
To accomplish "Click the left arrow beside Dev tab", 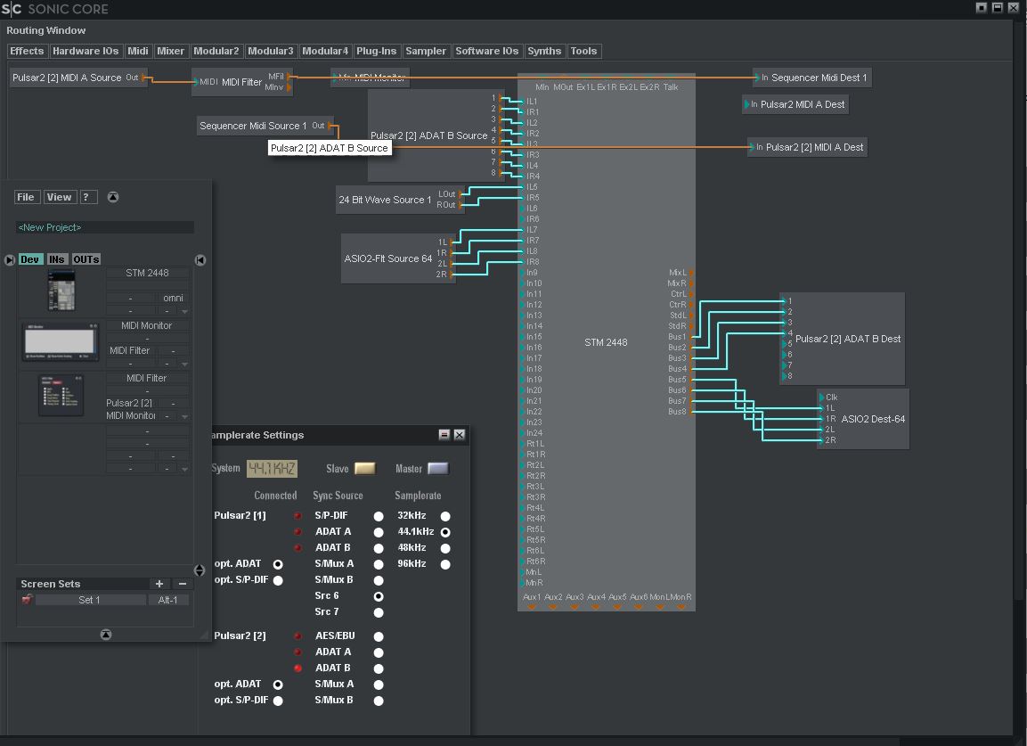I will (x=9, y=260).
